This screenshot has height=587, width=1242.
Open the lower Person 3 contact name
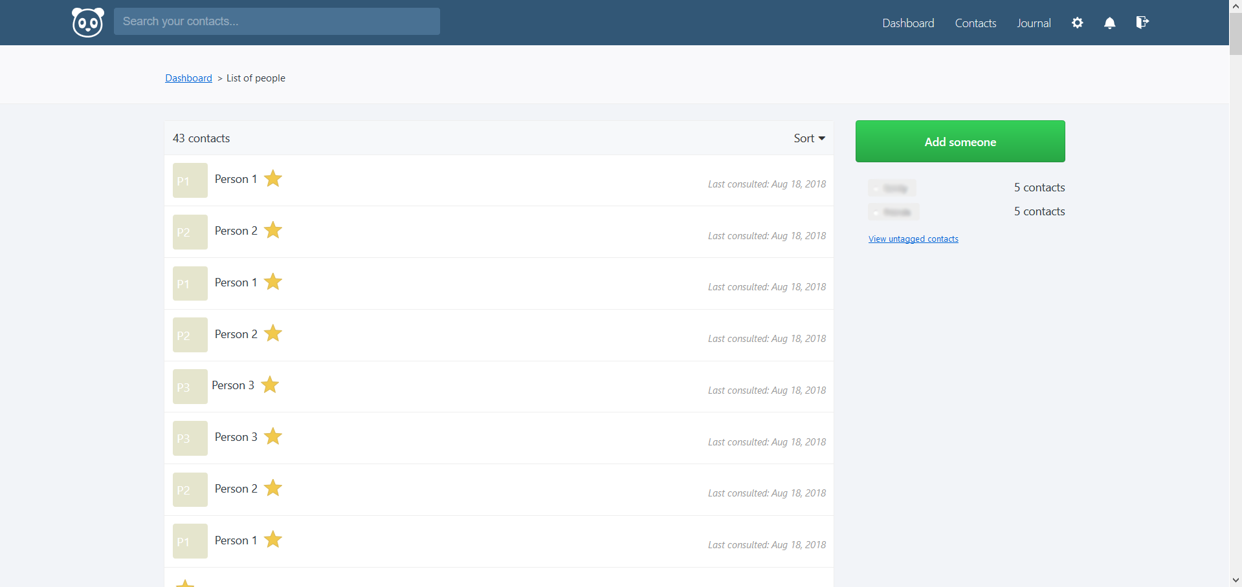(x=236, y=437)
